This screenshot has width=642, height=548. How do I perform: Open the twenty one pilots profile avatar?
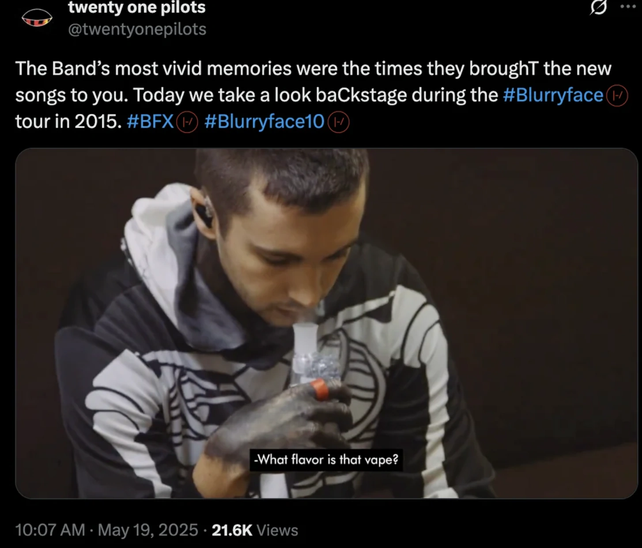click(x=37, y=19)
